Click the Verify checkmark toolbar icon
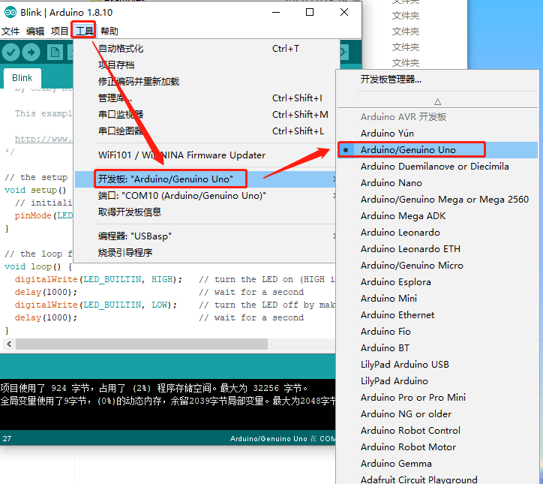Viewport: 543px width, 484px height. 10,53
